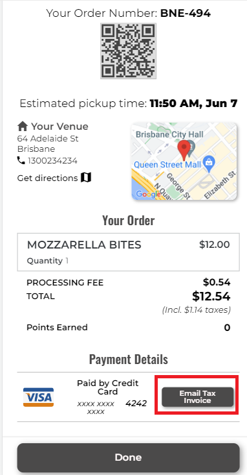
Task: Click the phone icon next to 1300234234
Action: (21, 160)
